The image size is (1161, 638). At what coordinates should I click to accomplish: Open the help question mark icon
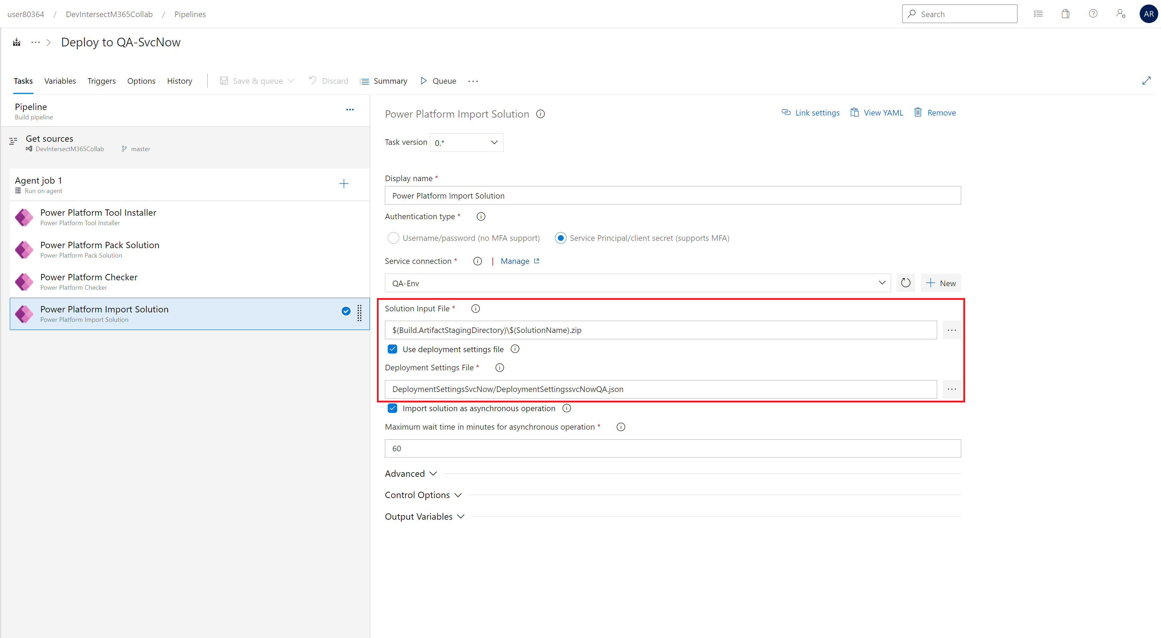coord(1093,14)
